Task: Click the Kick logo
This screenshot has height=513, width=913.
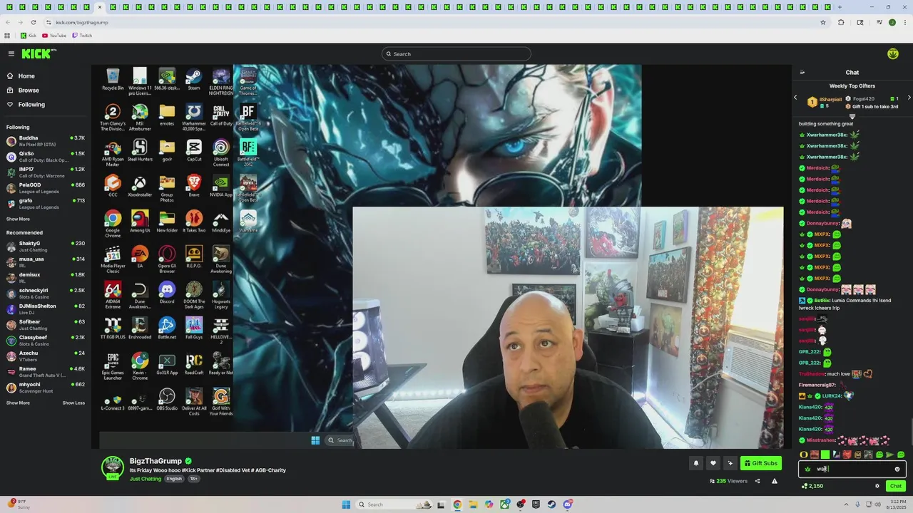Action: pyautogui.click(x=39, y=53)
